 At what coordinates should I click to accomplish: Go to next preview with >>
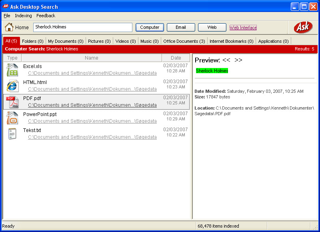(238, 60)
